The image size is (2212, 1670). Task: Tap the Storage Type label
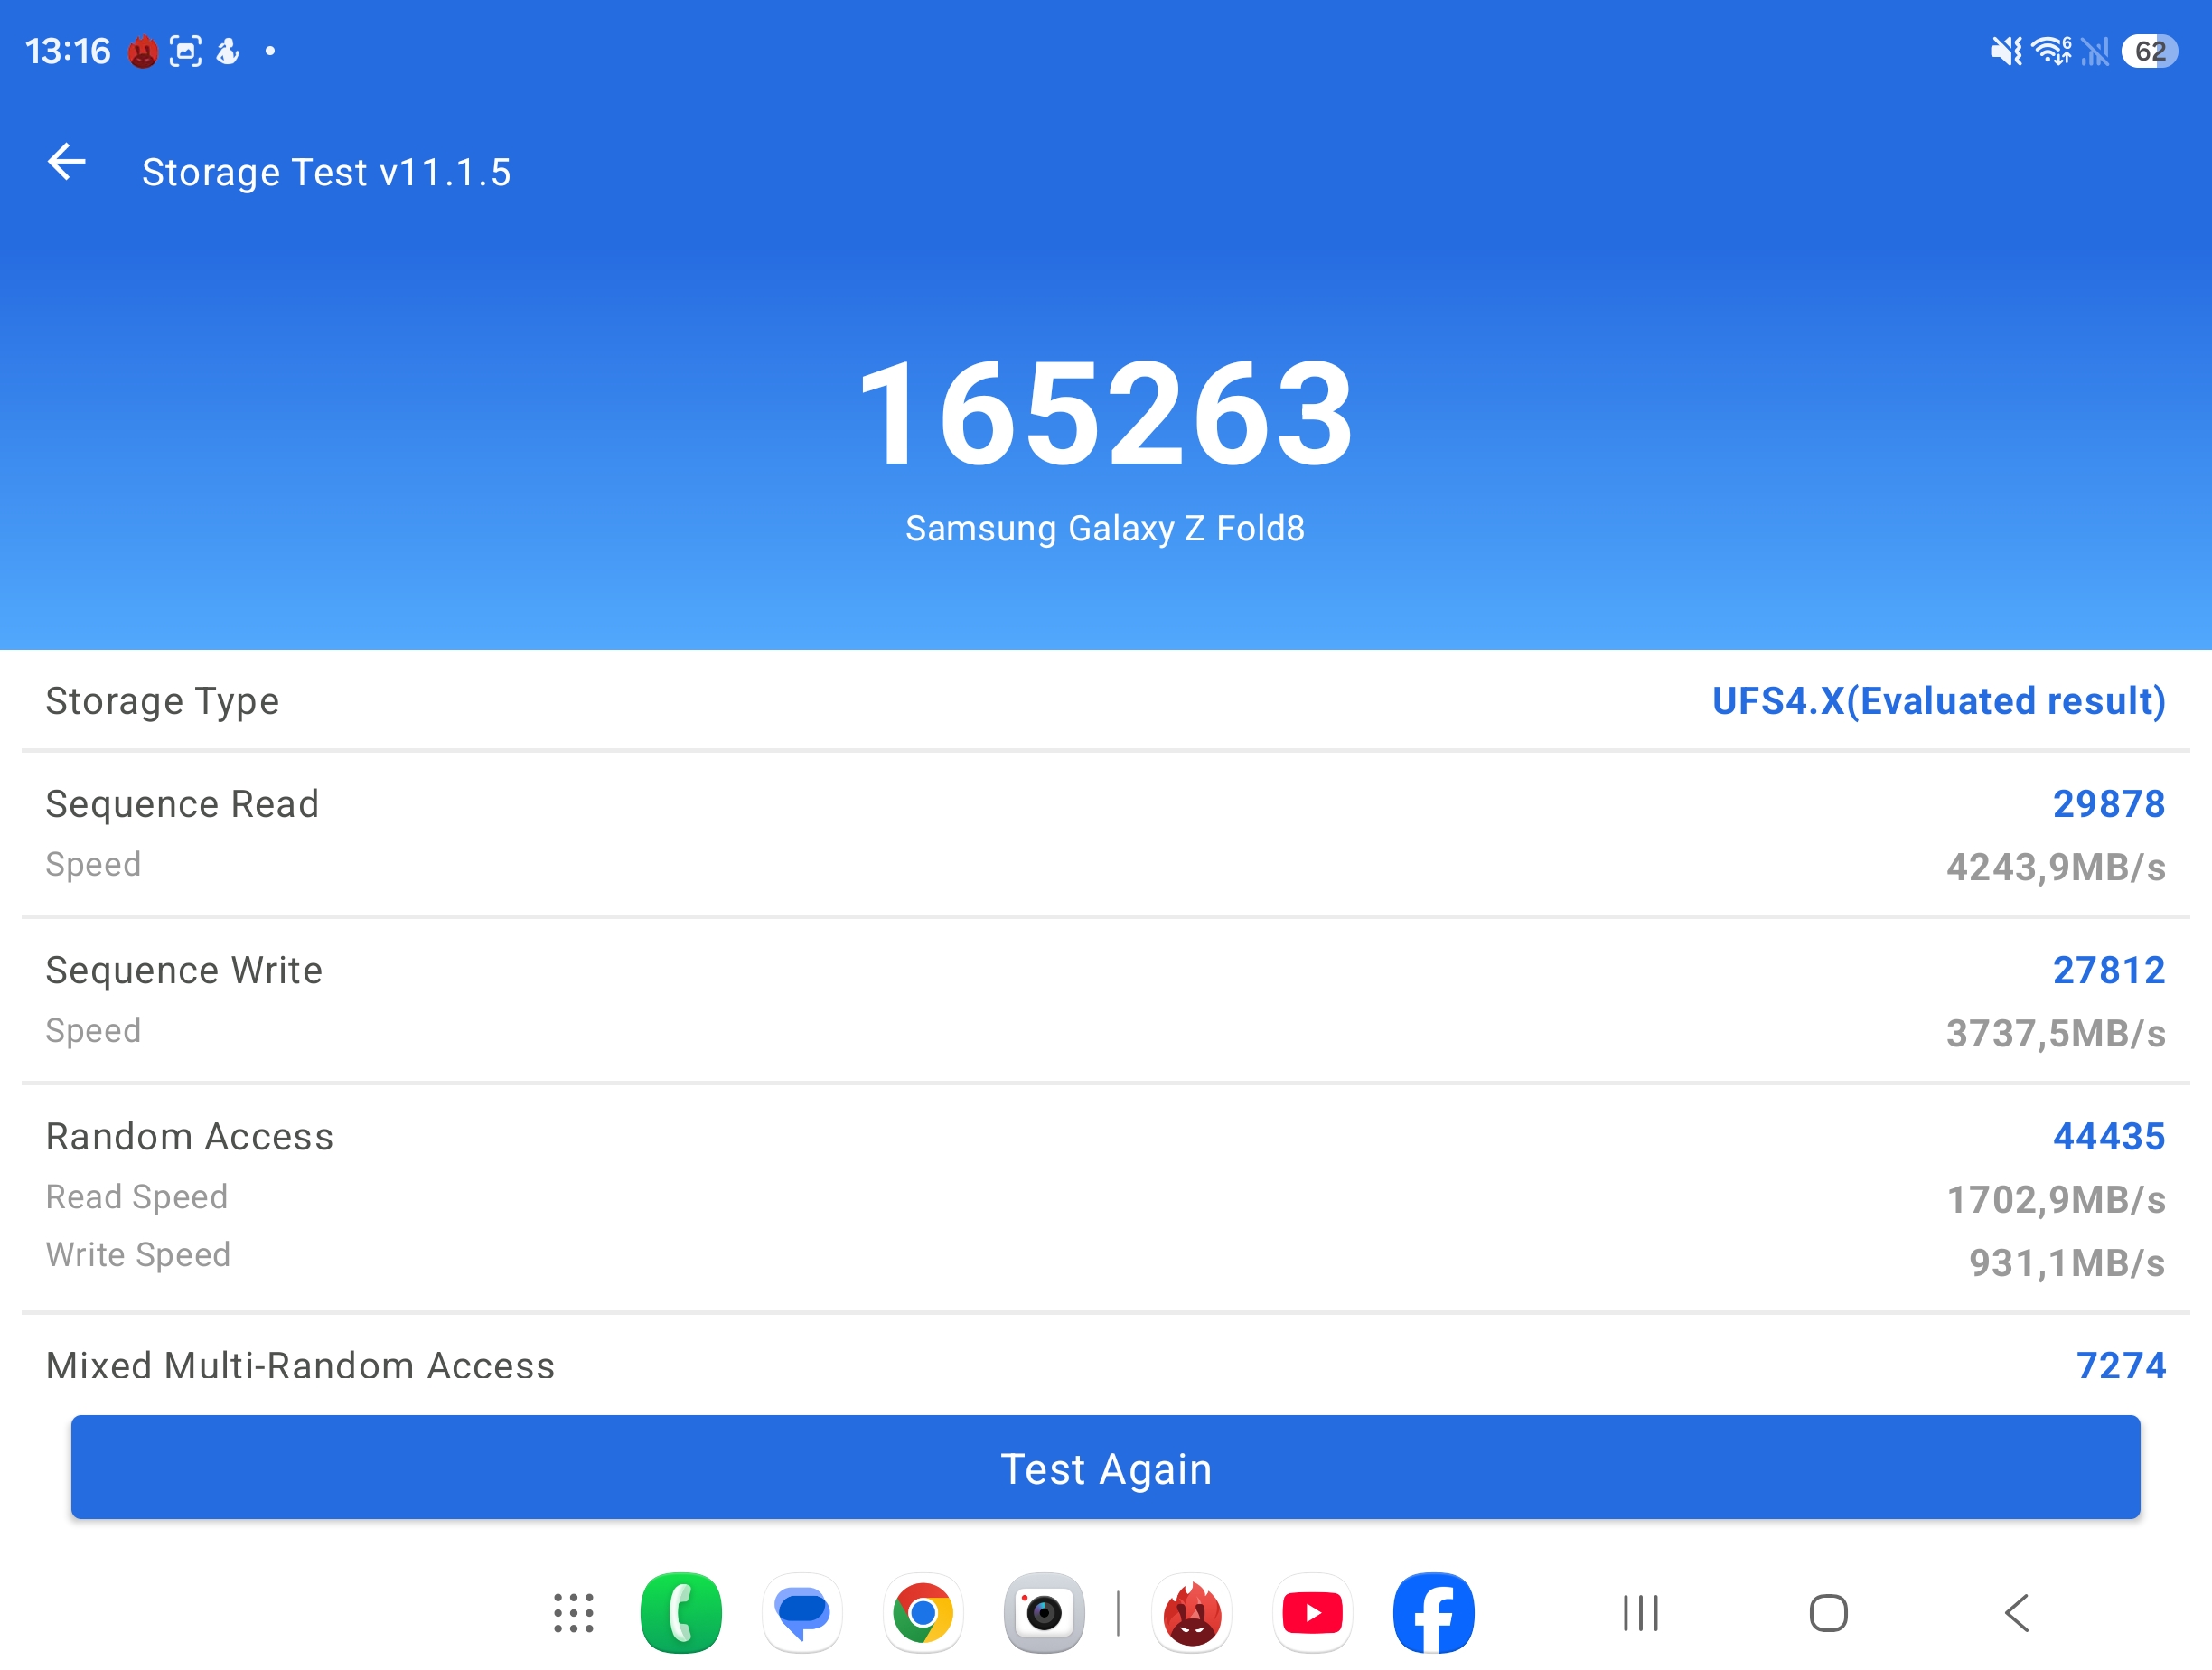[x=162, y=701]
